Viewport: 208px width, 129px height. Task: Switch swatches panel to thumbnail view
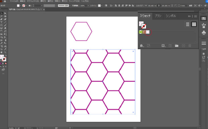[194, 24]
